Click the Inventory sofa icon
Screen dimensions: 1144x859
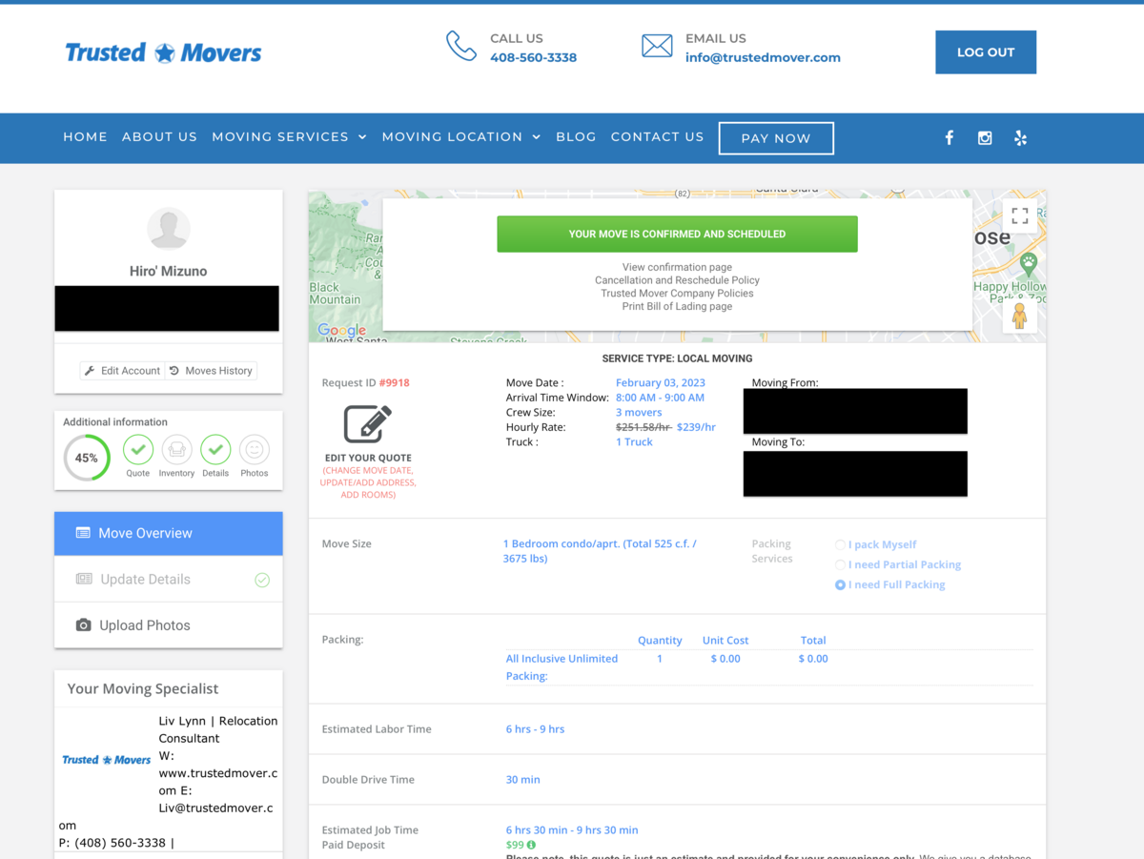(x=176, y=449)
